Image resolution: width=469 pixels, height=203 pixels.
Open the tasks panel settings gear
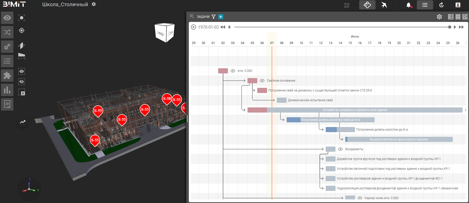439,17
